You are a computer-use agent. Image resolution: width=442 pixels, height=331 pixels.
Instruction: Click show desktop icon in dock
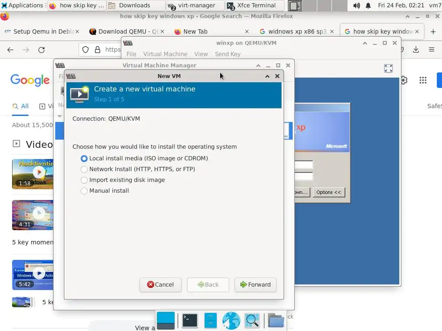166,320
